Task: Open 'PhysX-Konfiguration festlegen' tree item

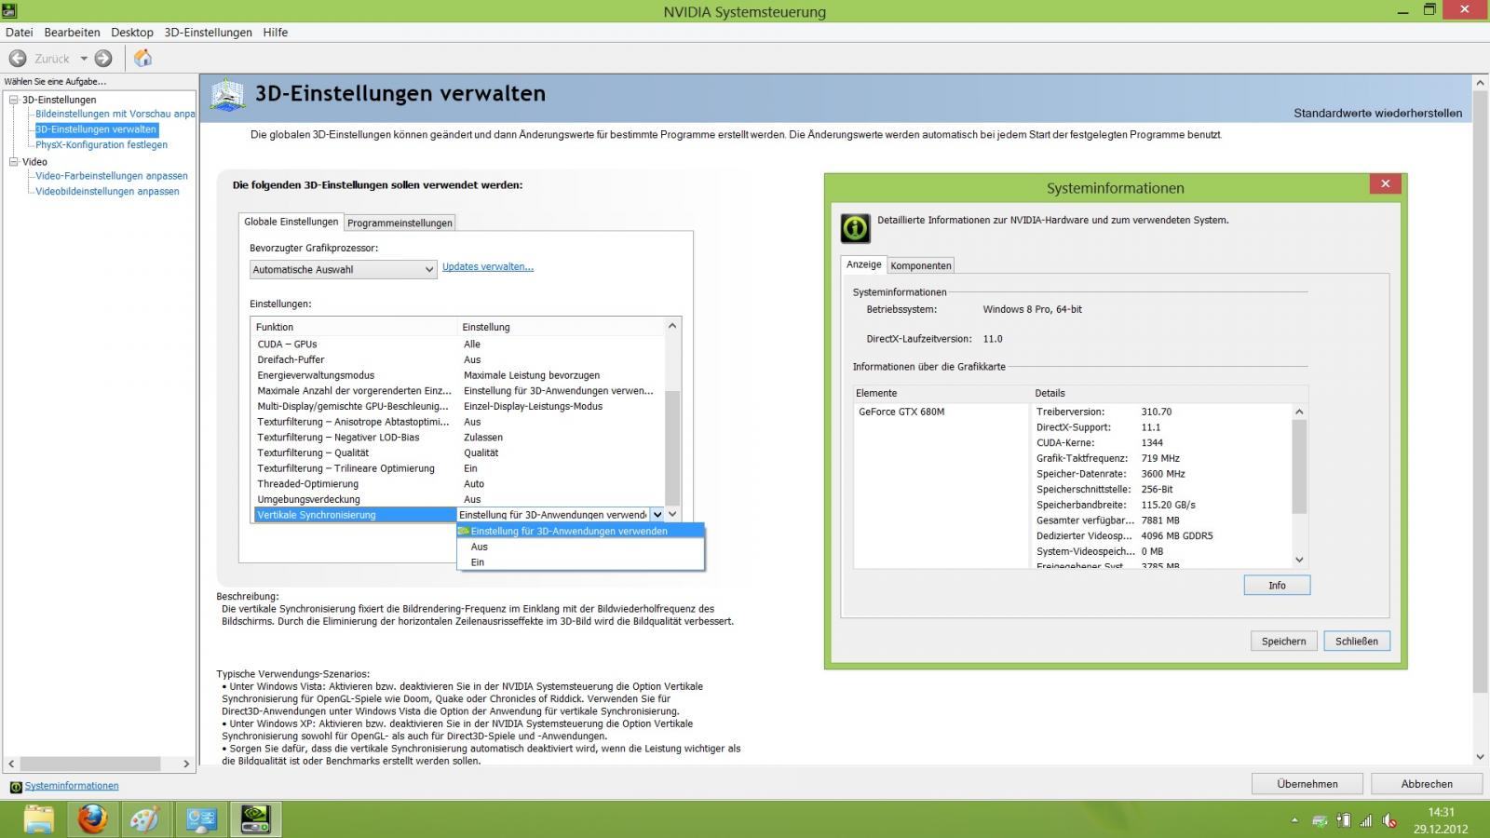Action: (102, 144)
